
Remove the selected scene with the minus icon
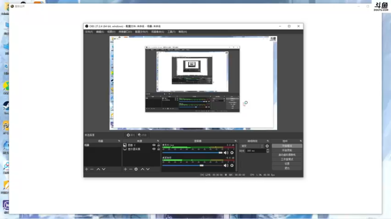point(92,169)
